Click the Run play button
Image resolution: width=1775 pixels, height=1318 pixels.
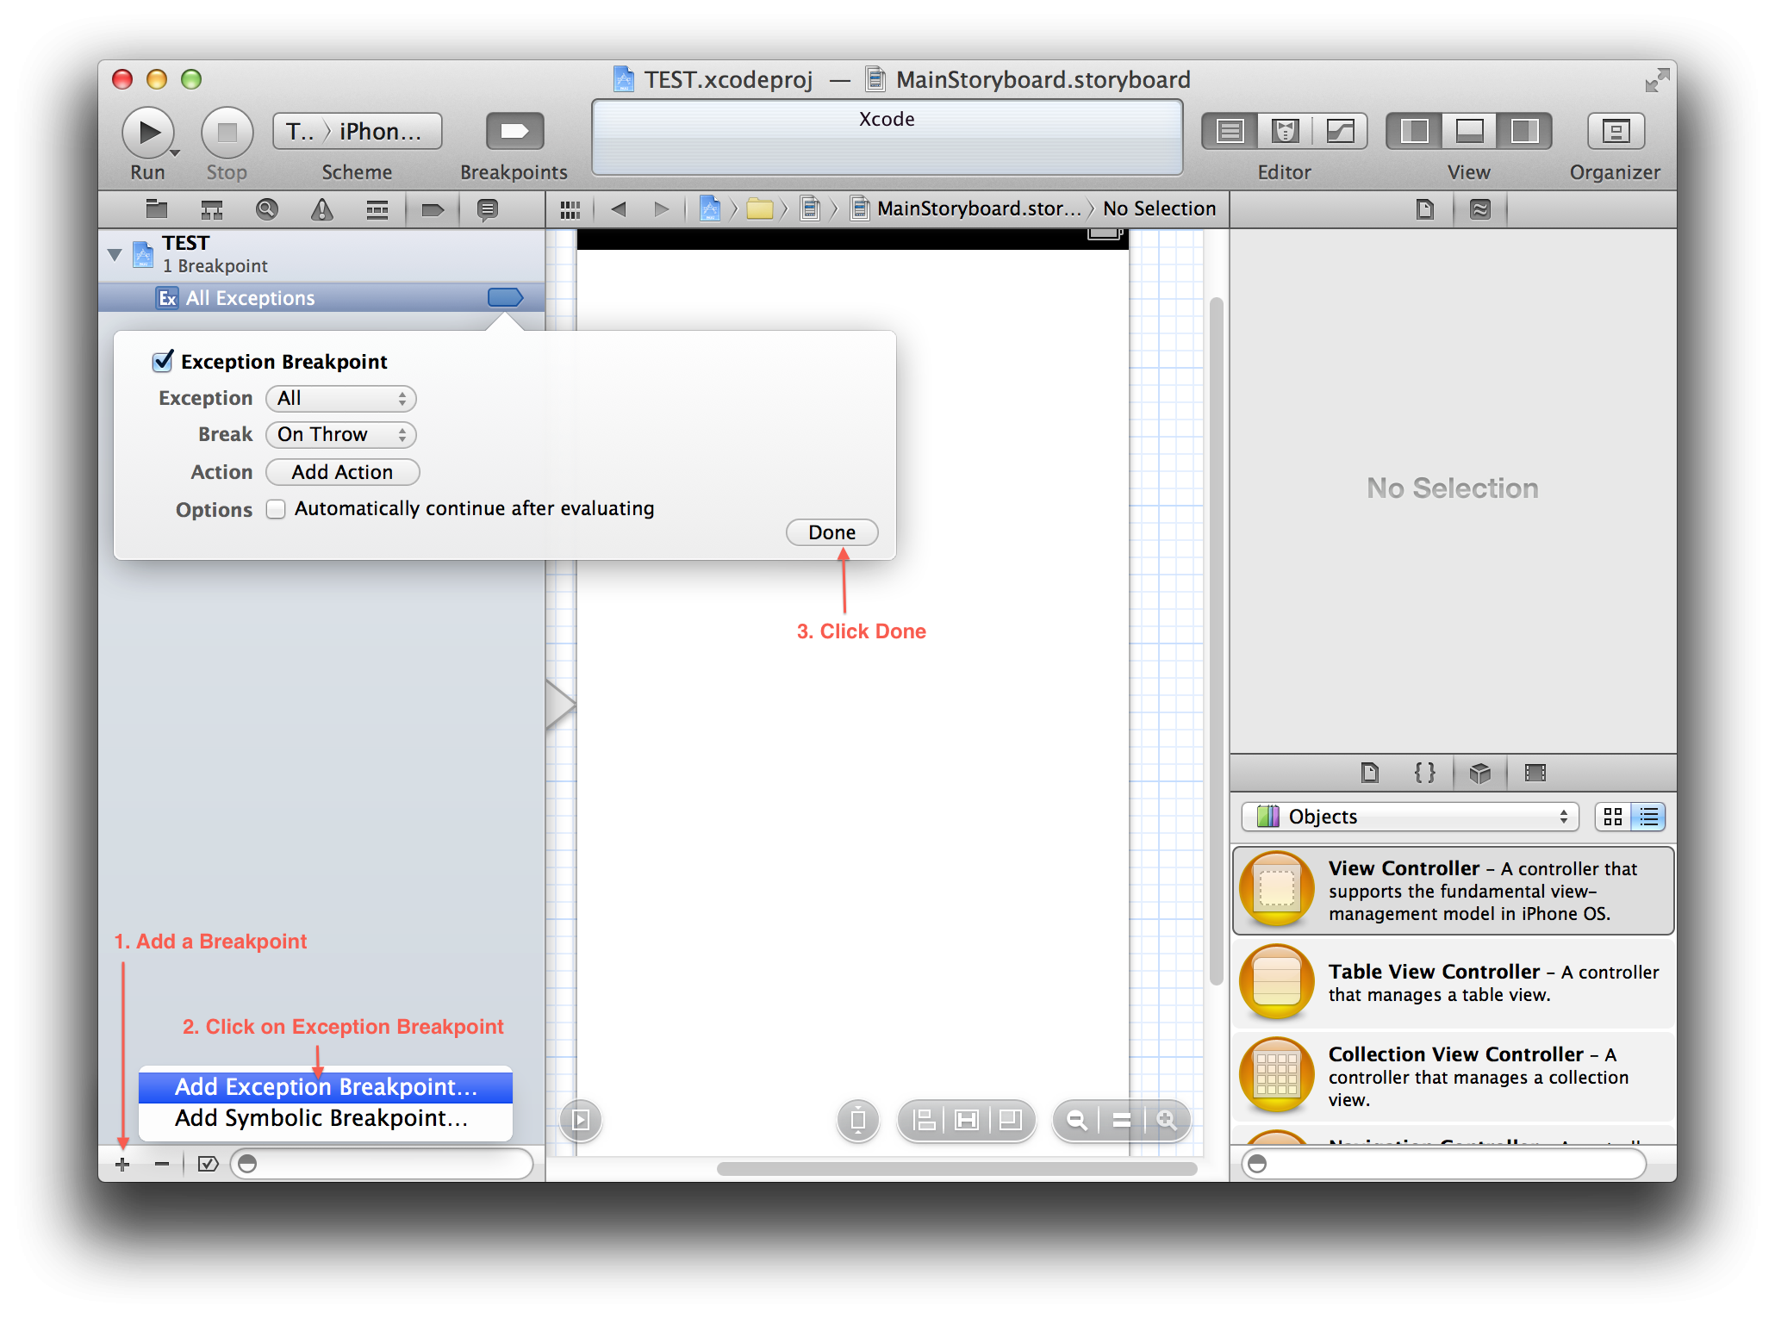coord(148,133)
